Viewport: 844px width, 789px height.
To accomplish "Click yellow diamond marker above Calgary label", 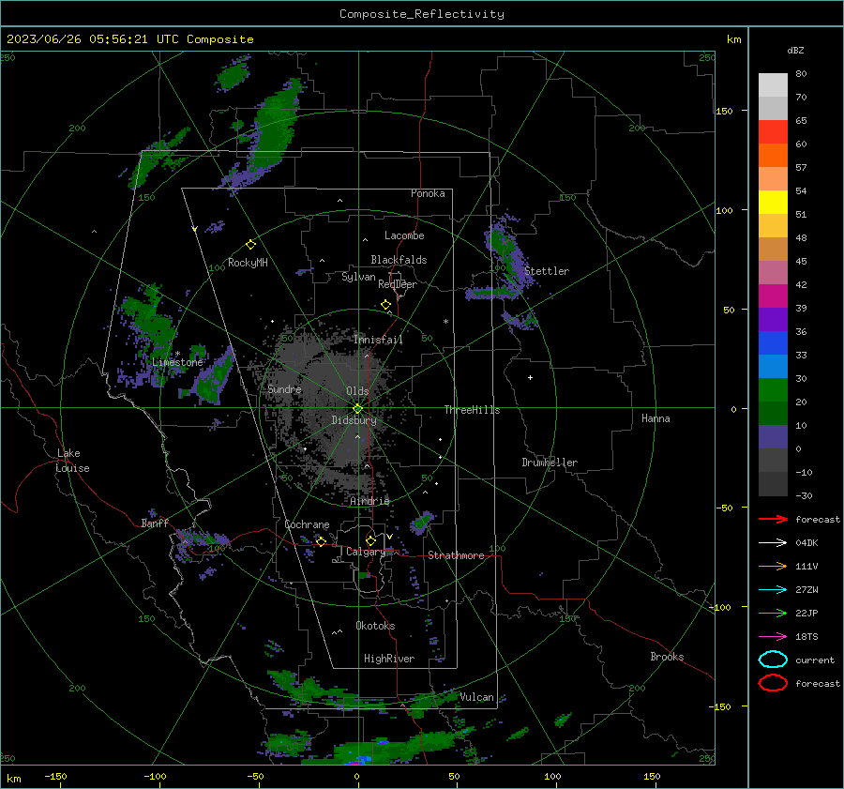I will point(370,540).
